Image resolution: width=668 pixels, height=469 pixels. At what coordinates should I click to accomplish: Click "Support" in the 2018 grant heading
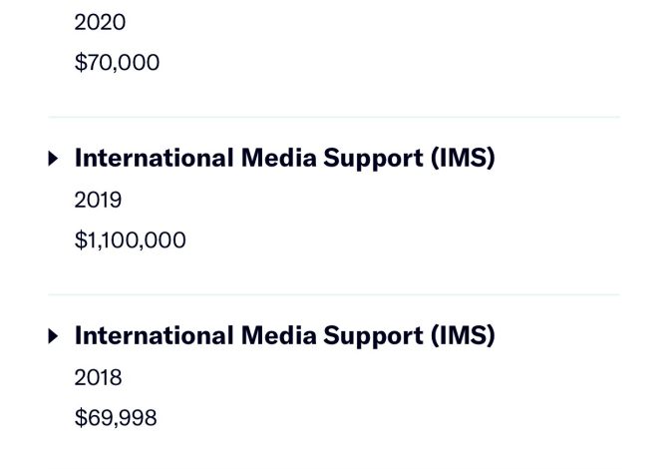373,337
